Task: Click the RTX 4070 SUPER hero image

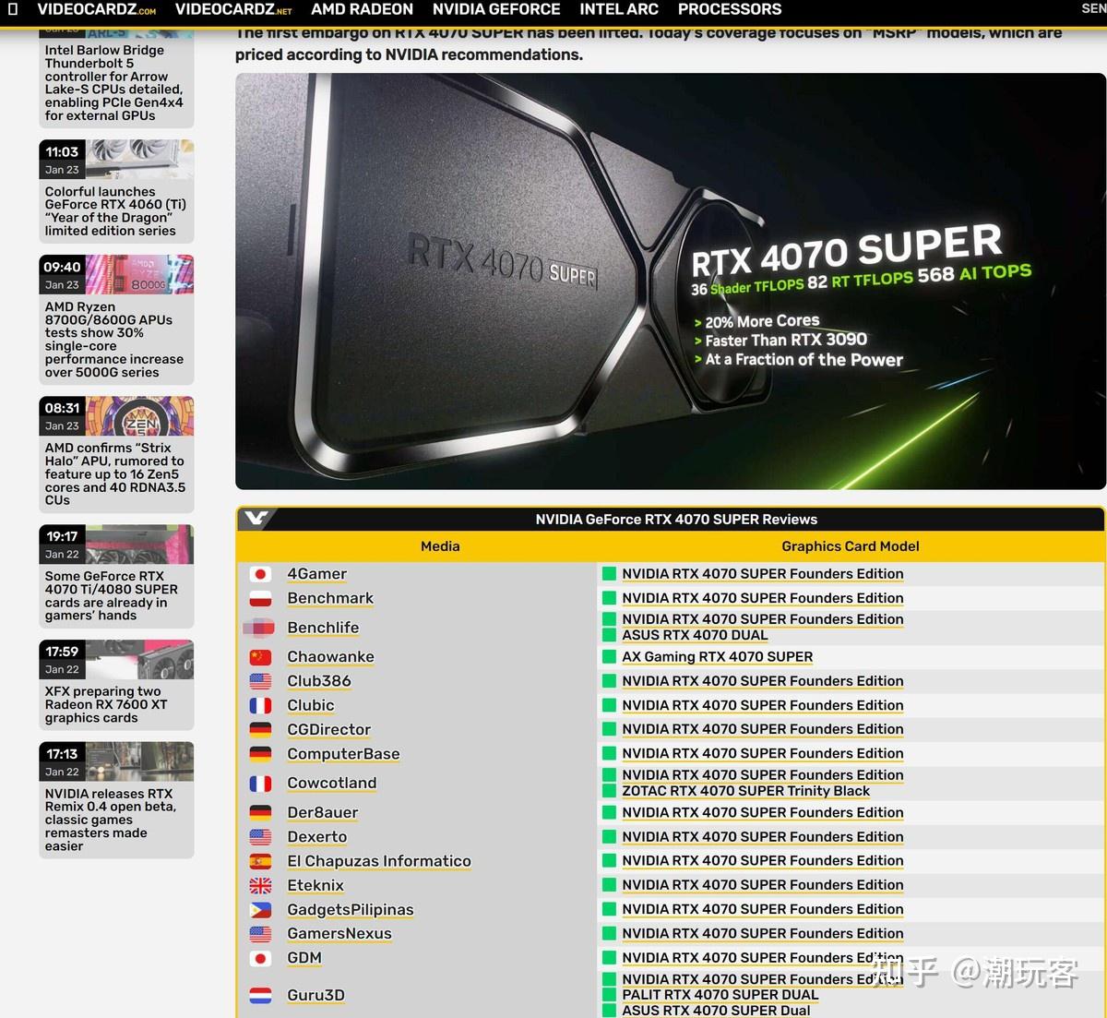Action: pyautogui.click(x=671, y=282)
